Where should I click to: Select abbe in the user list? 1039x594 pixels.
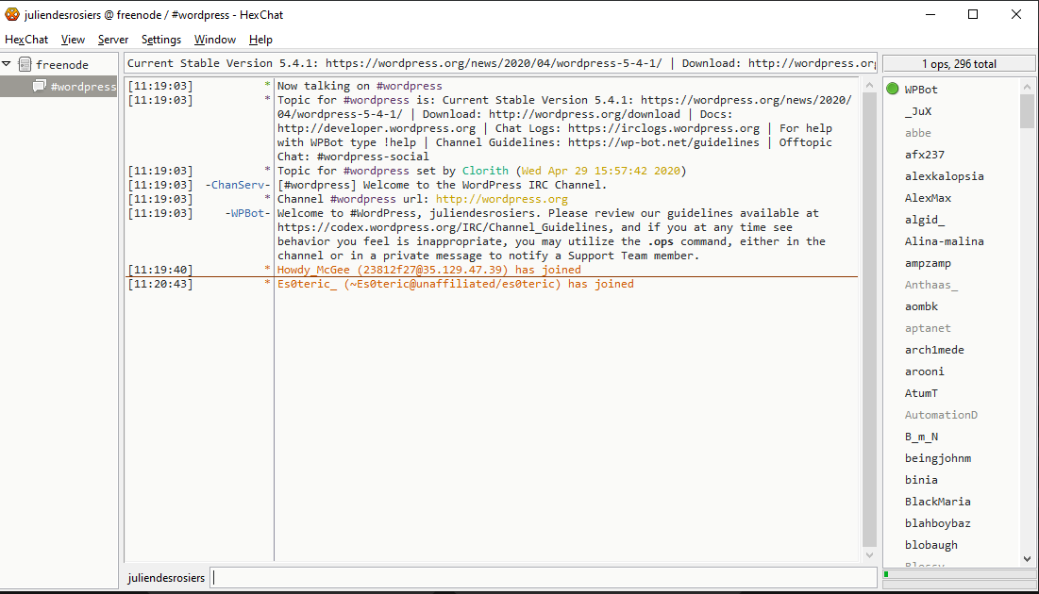click(918, 133)
